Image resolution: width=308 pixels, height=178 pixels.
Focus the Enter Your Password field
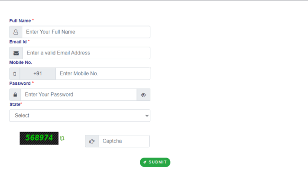[79, 95]
